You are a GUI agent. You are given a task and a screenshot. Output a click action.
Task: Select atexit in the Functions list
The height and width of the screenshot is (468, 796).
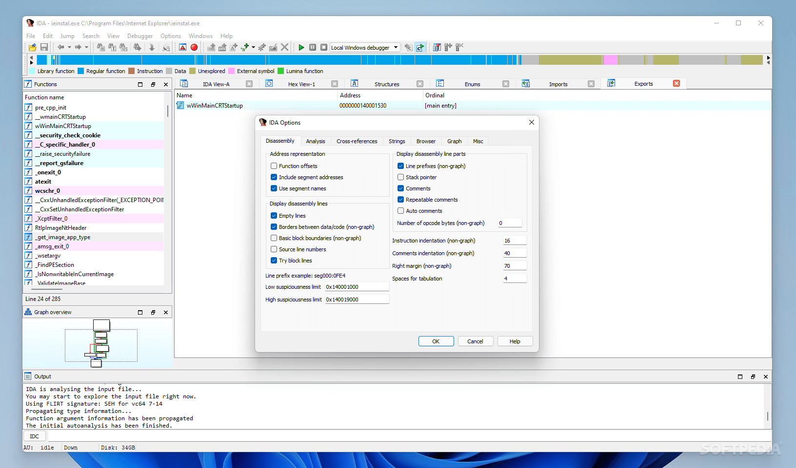point(94,182)
